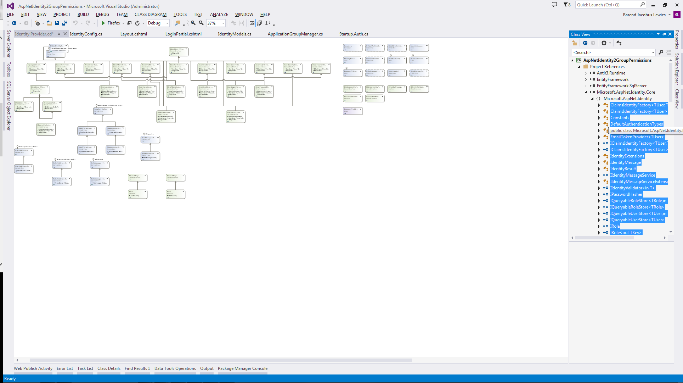
Task: Open the DEBUG menu
Action: click(102, 15)
